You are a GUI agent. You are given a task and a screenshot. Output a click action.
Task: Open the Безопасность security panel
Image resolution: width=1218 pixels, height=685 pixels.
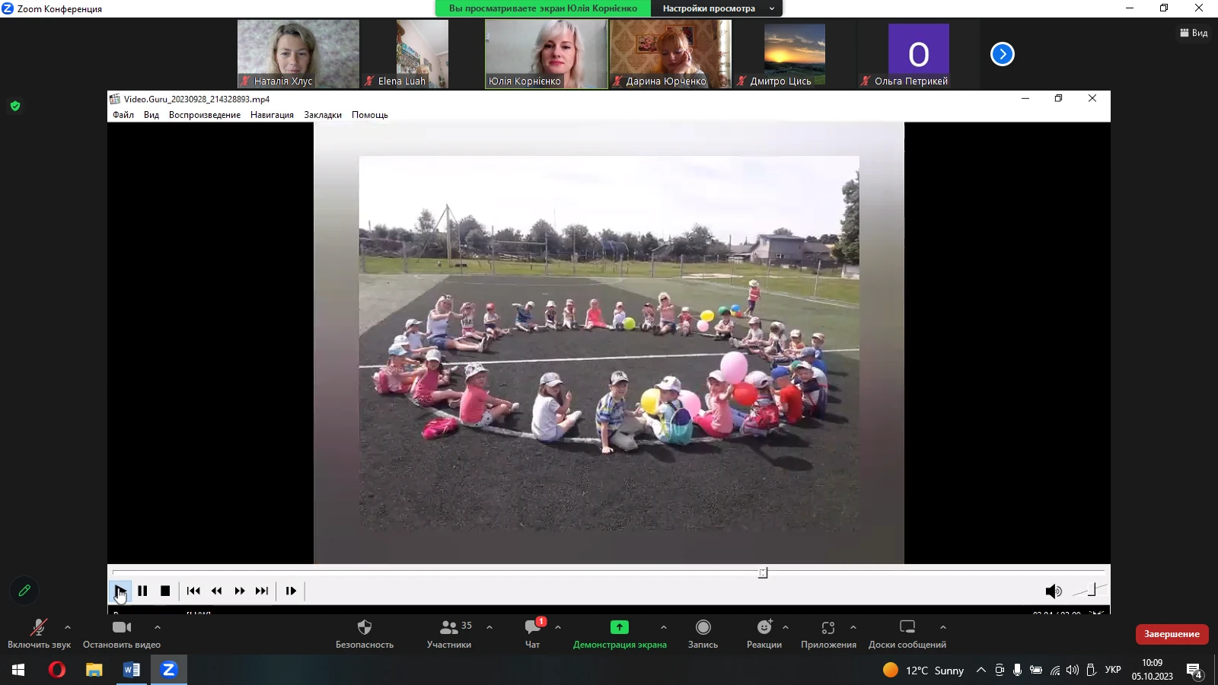[x=365, y=634]
